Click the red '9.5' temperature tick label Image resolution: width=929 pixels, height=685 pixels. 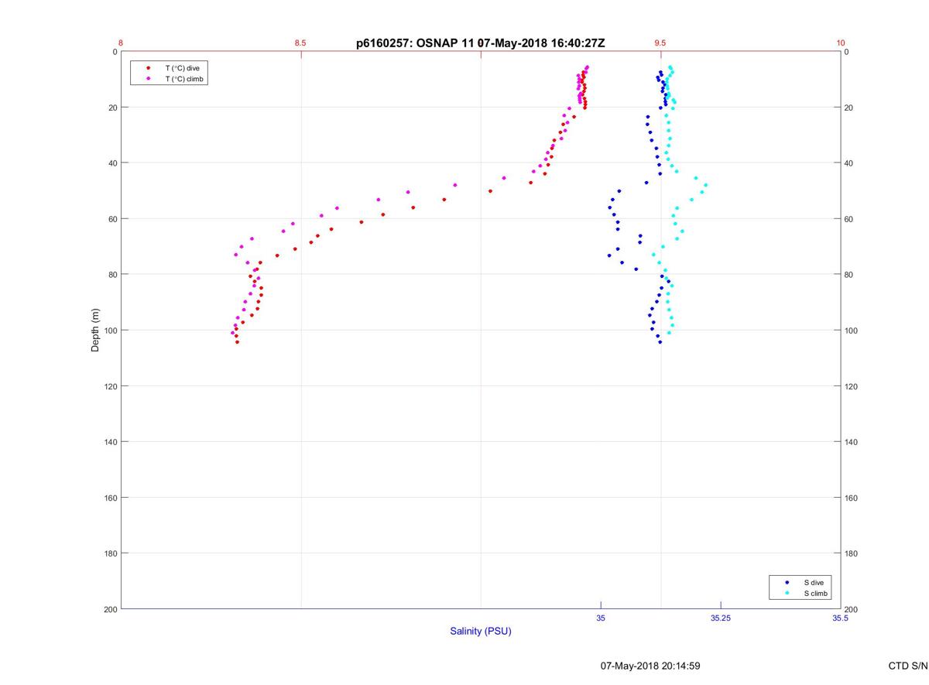coord(660,43)
